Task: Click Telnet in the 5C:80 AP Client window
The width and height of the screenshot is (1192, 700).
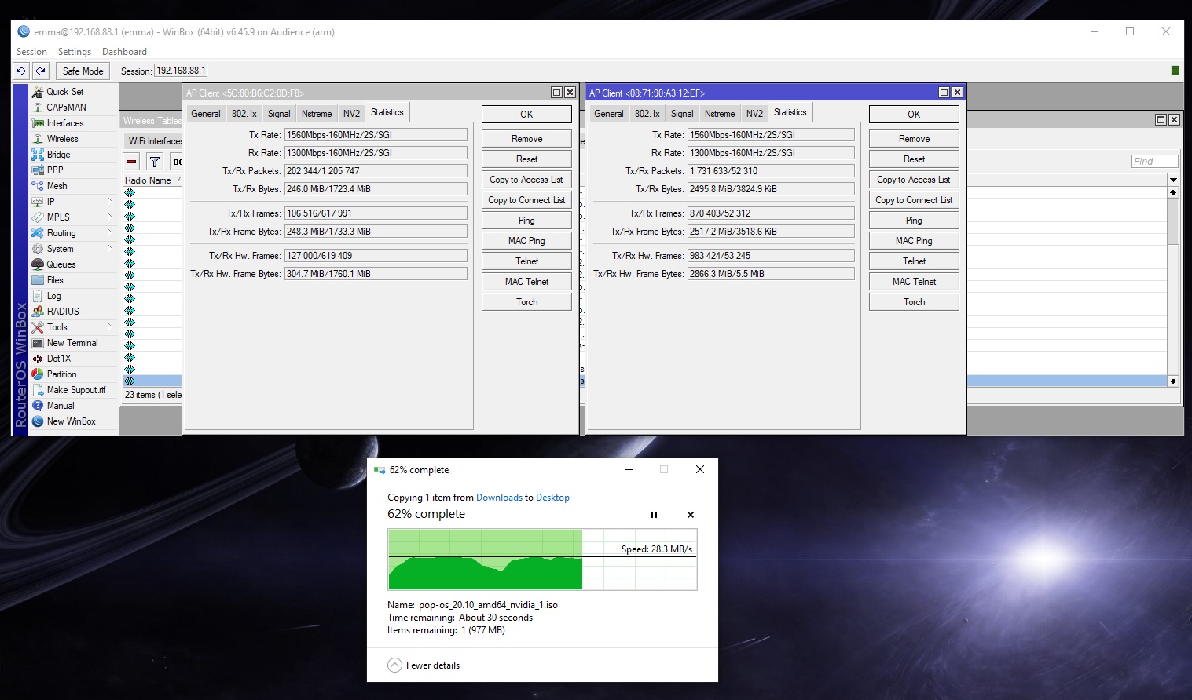Action: coord(526,261)
